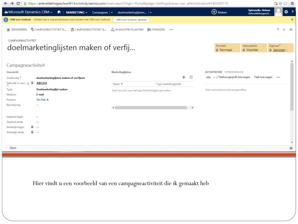Switch to the Opmerkingen tab
The image size is (298, 224).
(x=234, y=72)
